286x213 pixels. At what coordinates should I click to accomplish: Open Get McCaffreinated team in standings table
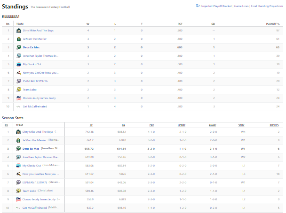[35, 106]
